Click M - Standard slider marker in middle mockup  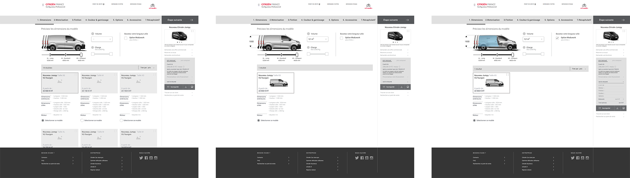click(282, 55)
